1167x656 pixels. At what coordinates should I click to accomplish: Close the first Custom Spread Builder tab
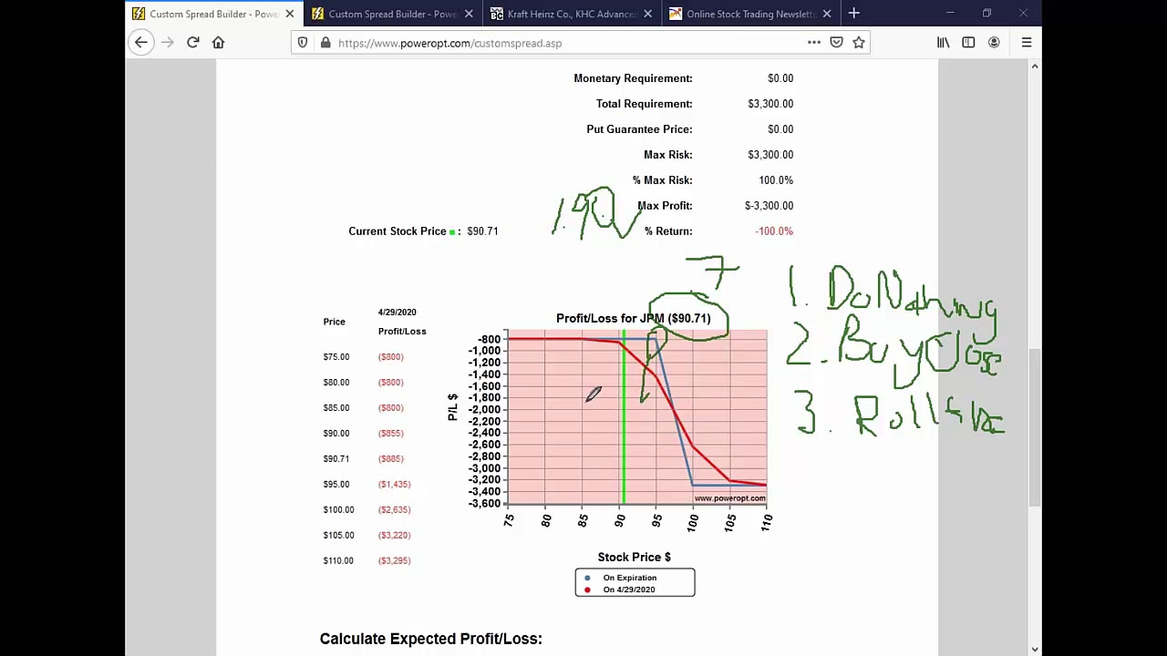point(290,14)
